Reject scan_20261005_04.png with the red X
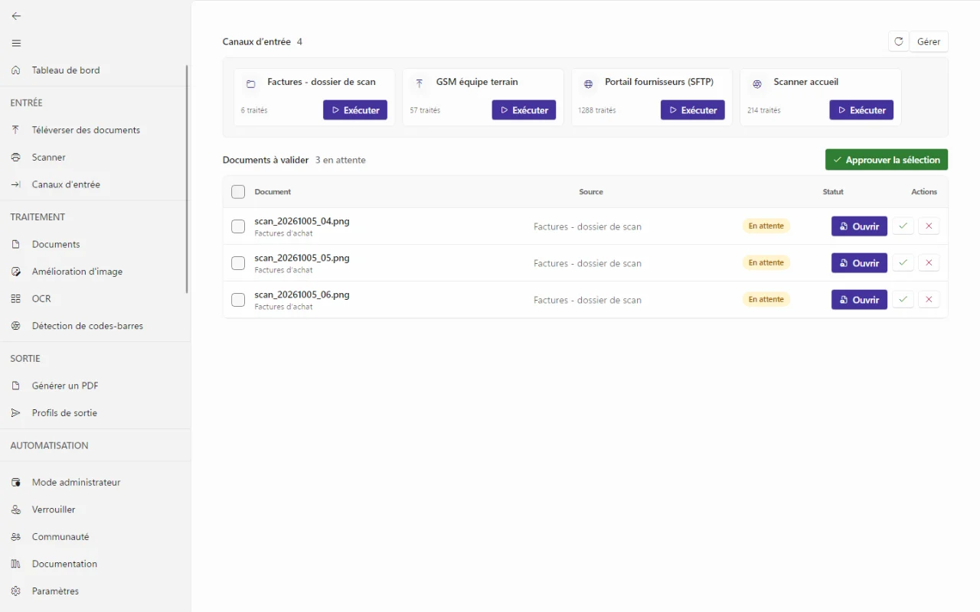Image resolution: width=980 pixels, height=612 pixels. click(929, 226)
